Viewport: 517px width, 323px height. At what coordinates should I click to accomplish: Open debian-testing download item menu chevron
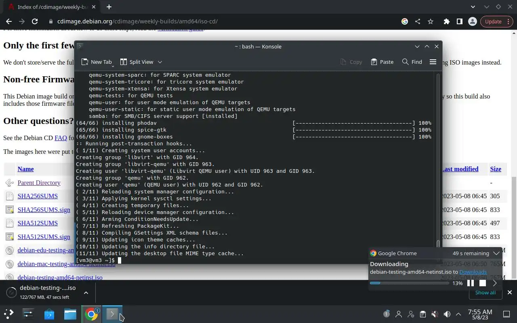(86, 292)
